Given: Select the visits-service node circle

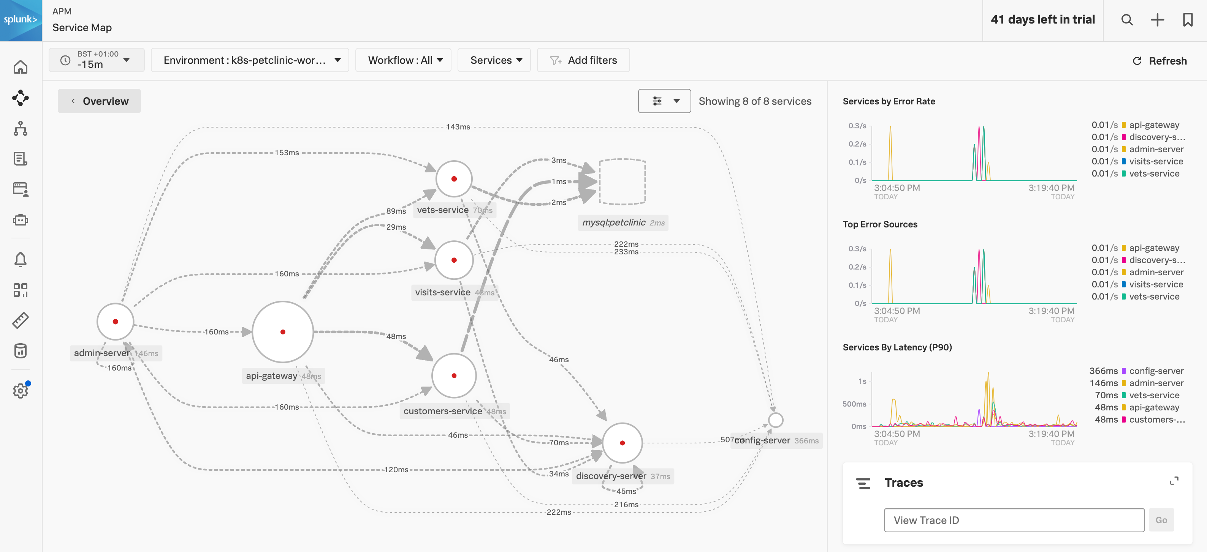Looking at the screenshot, I should 453,260.
